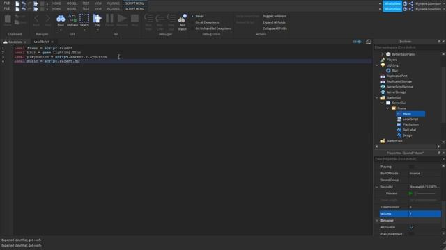Toggle the Archivable property checkbox
This screenshot has height=250, width=446.
tap(412, 227)
